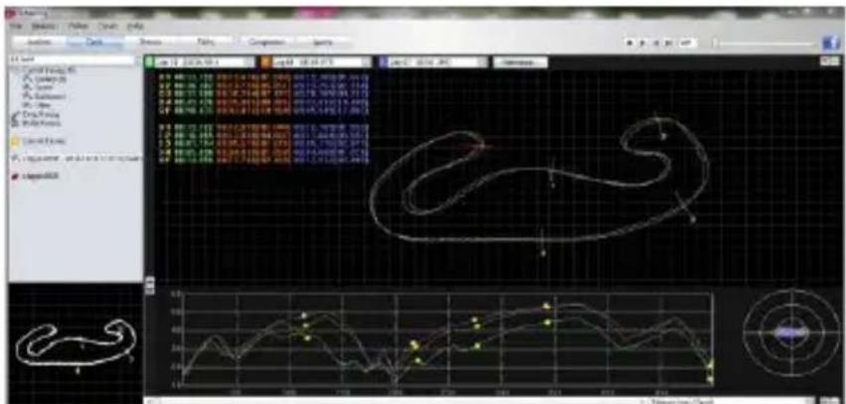Click the mini track map thumbnail
Screen dimensions: 846x404
tap(76, 344)
